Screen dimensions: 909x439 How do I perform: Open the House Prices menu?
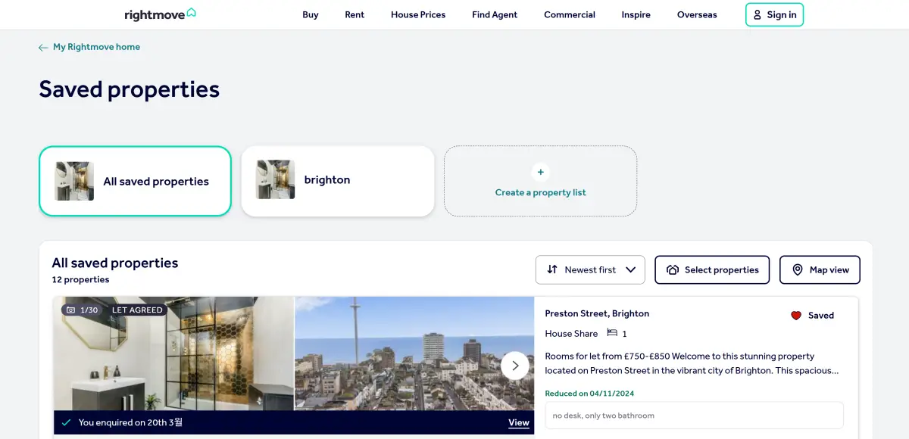(418, 14)
